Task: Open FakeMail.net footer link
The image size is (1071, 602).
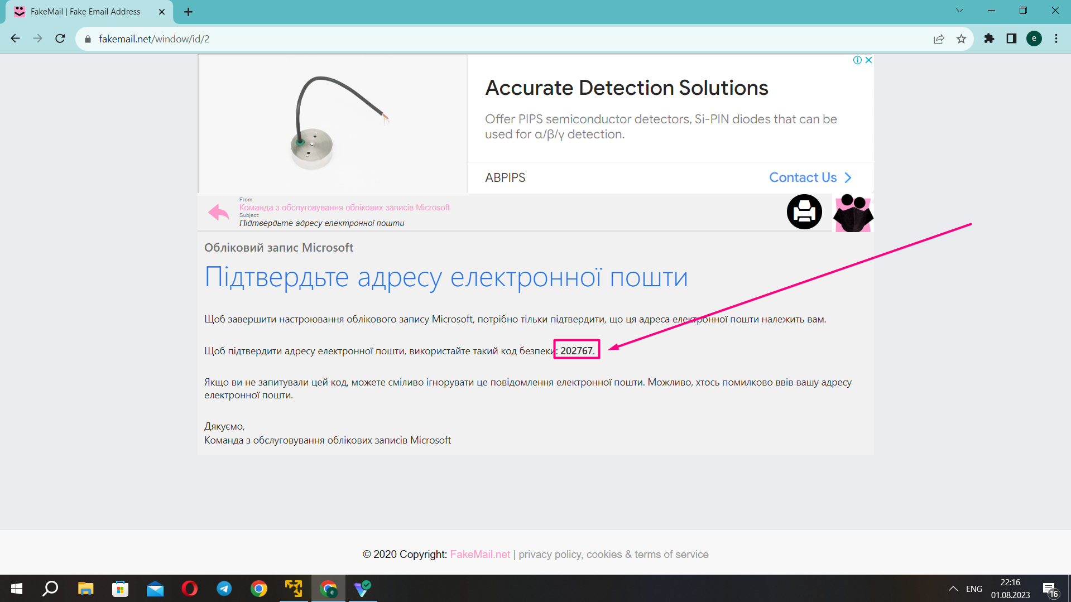Action: pos(480,554)
